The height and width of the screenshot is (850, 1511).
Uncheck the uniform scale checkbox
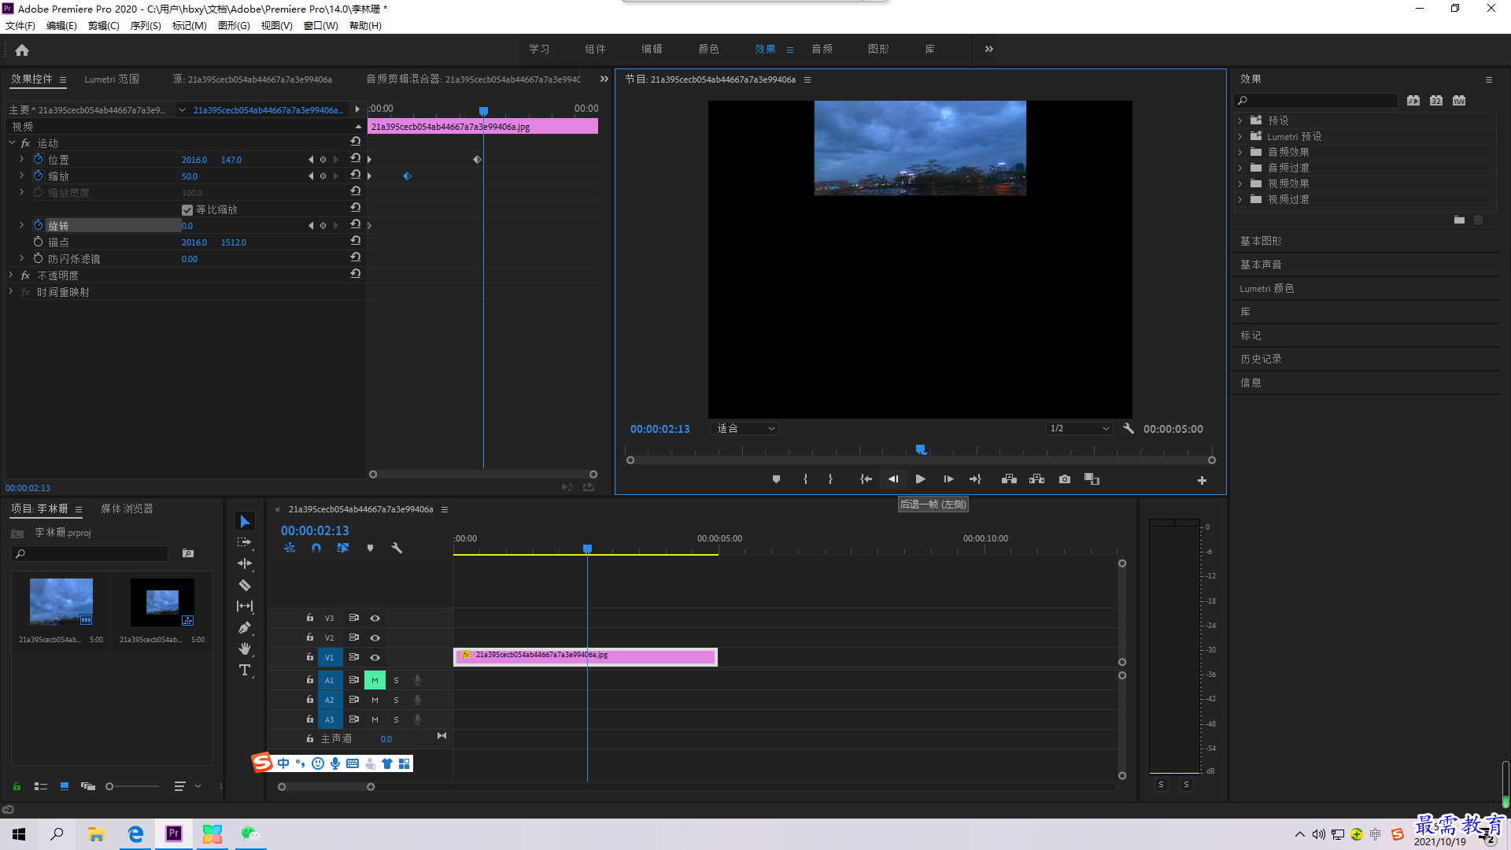[x=187, y=209]
